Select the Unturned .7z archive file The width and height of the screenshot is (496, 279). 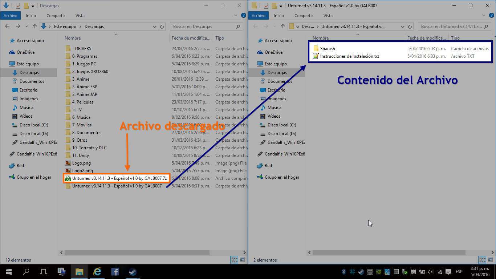pos(119,178)
